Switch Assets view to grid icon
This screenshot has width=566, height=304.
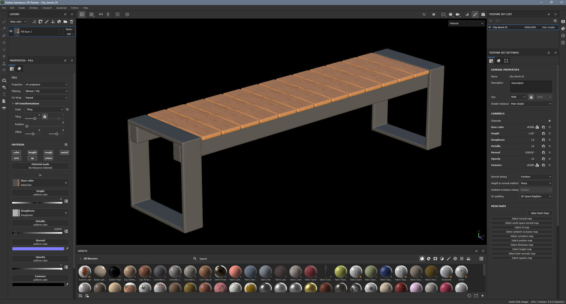click(481, 259)
